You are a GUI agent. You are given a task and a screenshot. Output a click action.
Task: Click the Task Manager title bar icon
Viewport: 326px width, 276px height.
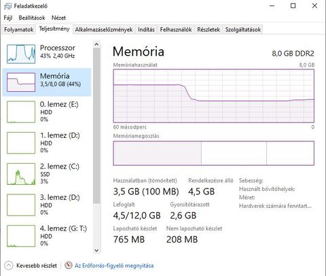click(7, 6)
